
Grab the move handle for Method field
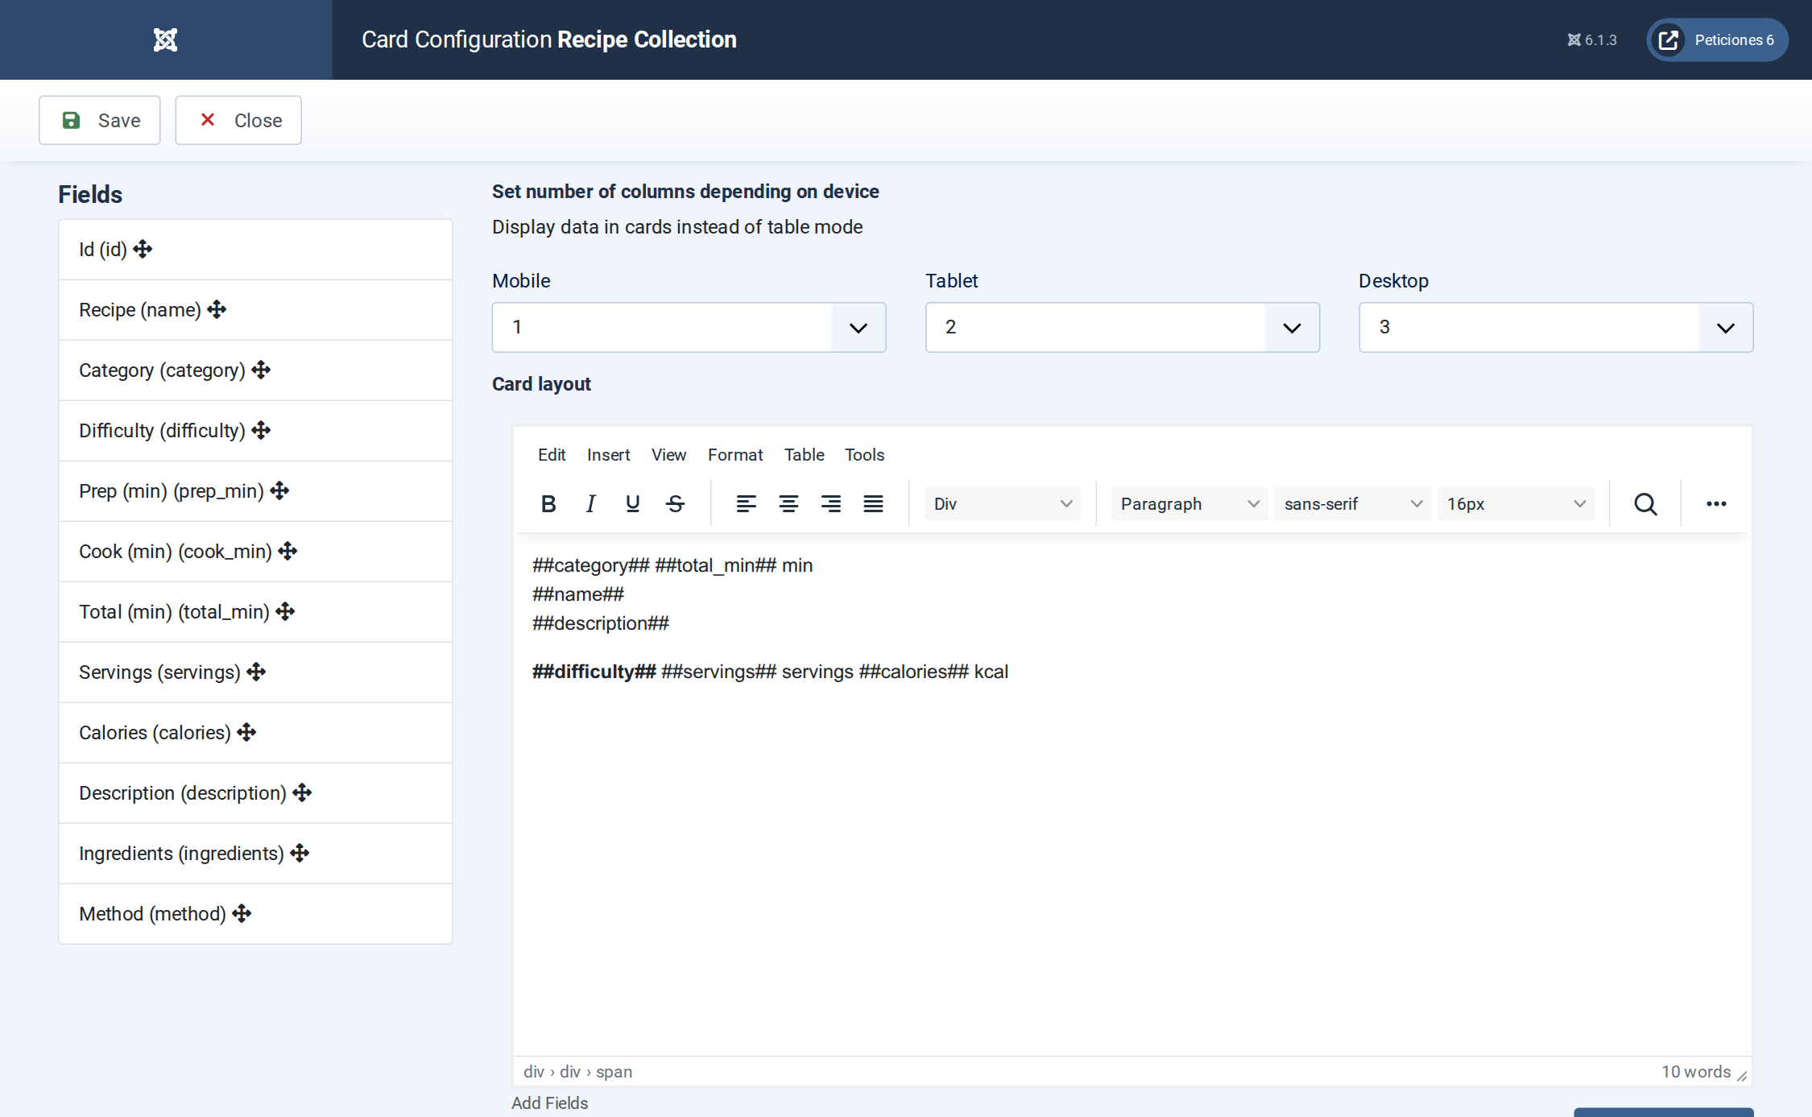(x=242, y=913)
